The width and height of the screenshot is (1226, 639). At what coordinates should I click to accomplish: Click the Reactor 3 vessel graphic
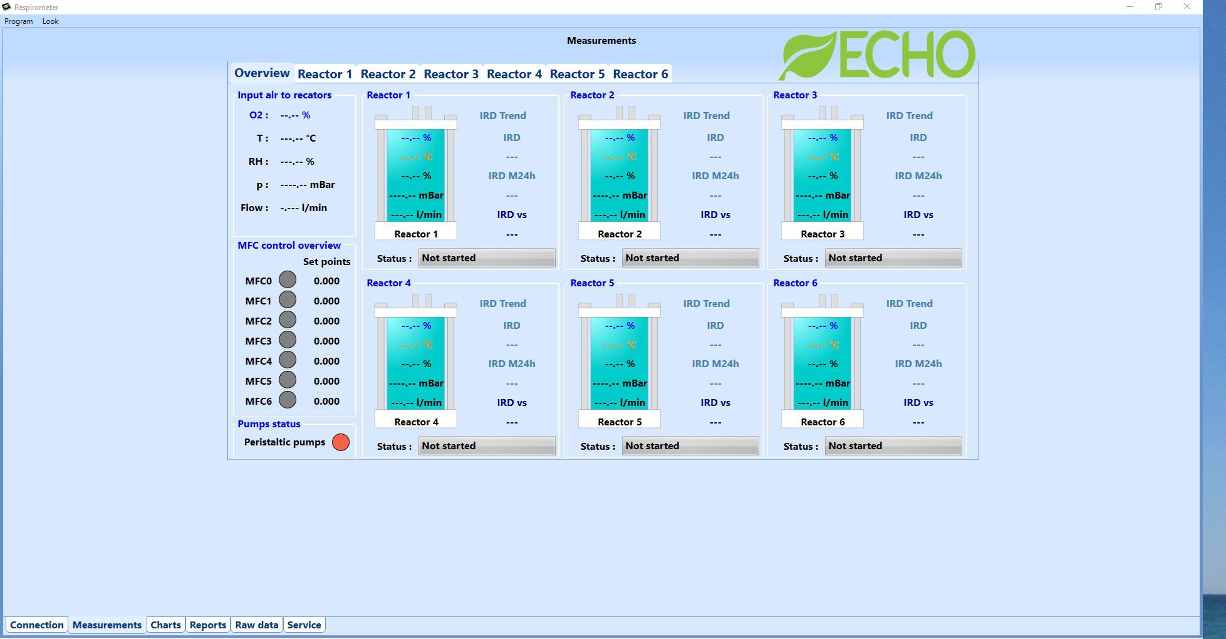pos(822,174)
